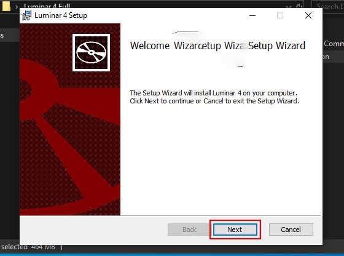Click the disc logo in the banner
344x256 pixels.
tap(92, 52)
